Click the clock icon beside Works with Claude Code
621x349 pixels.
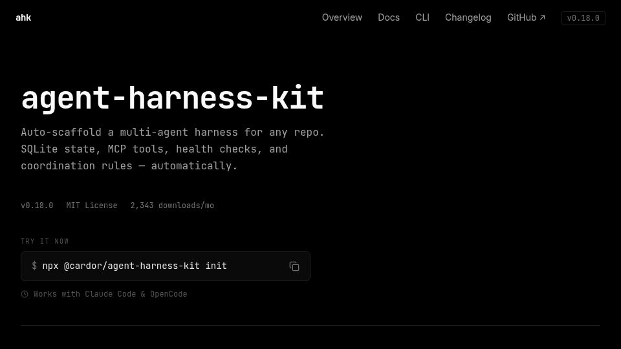[x=25, y=294]
